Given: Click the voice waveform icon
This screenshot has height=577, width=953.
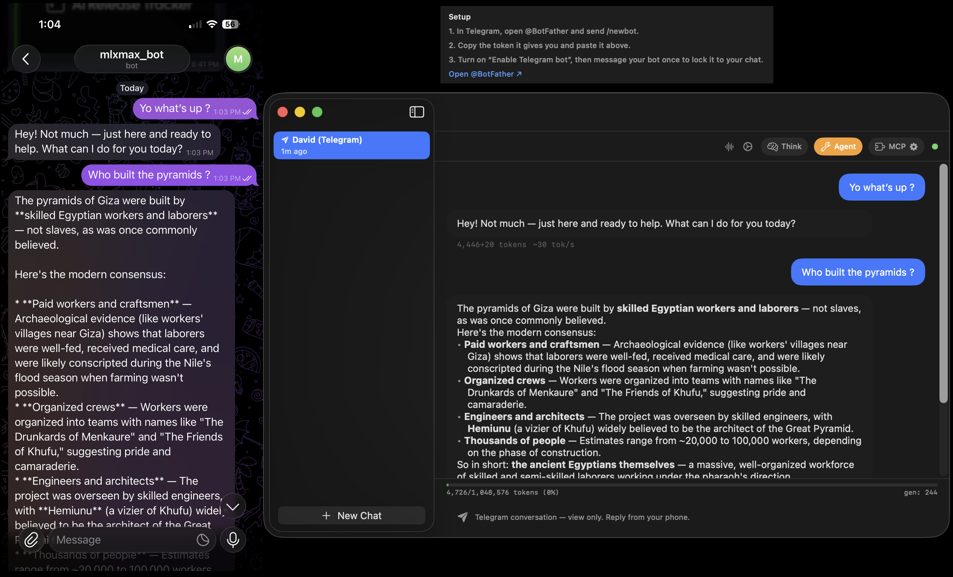Looking at the screenshot, I should tap(729, 147).
